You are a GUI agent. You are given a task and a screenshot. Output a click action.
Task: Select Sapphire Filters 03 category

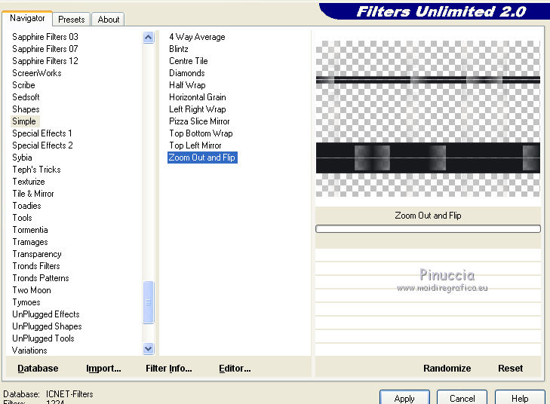click(45, 37)
